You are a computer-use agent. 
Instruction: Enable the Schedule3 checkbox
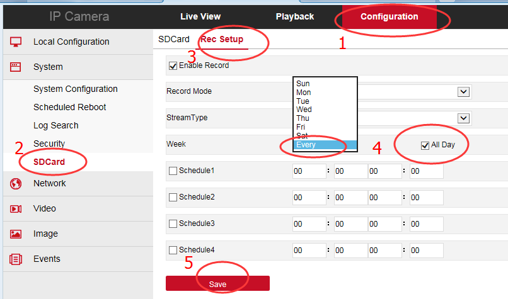click(173, 223)
